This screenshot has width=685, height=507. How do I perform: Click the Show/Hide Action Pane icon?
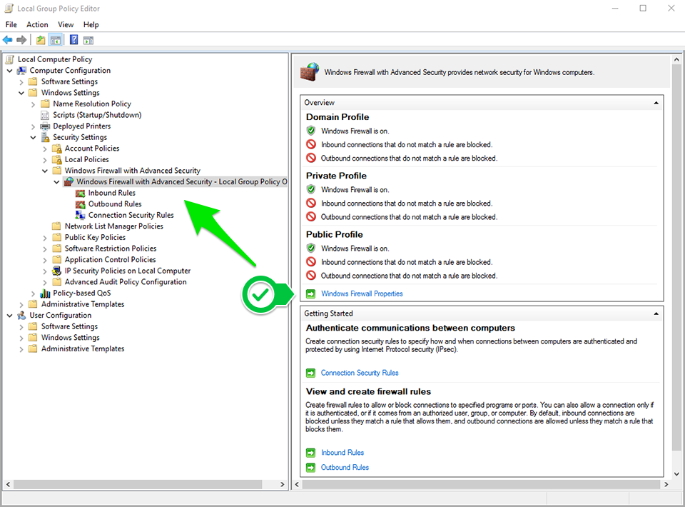tap(88, 40)
